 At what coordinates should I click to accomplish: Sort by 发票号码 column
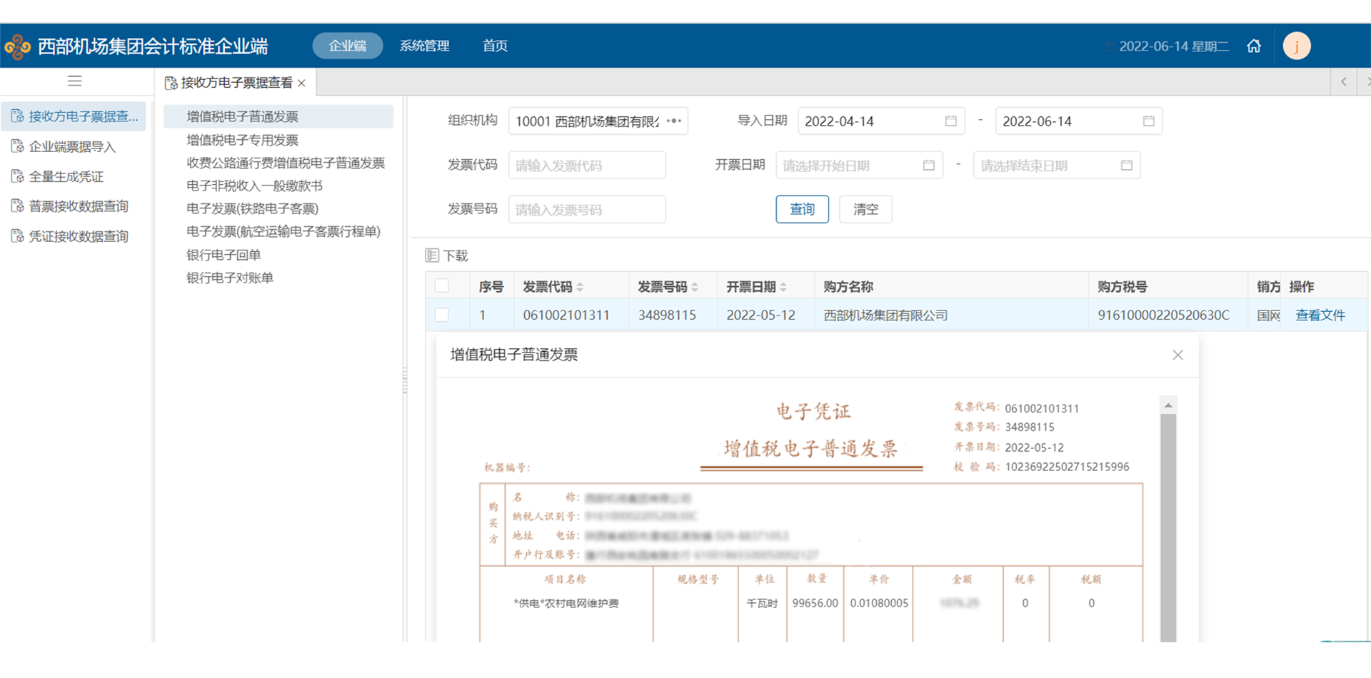point(695,287)
